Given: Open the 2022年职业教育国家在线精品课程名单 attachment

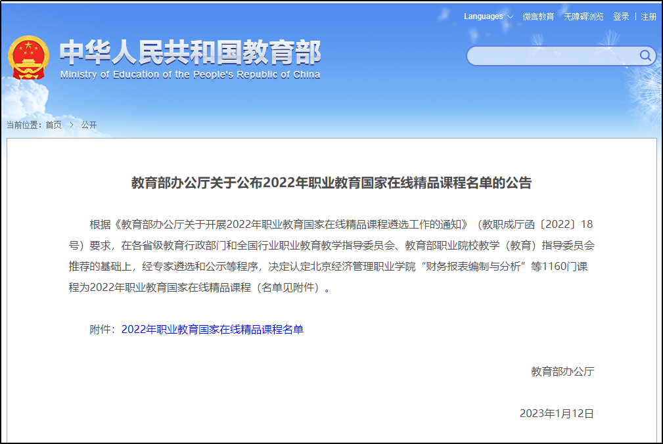Looking at the screenshot, I should (x=212, y=330).
